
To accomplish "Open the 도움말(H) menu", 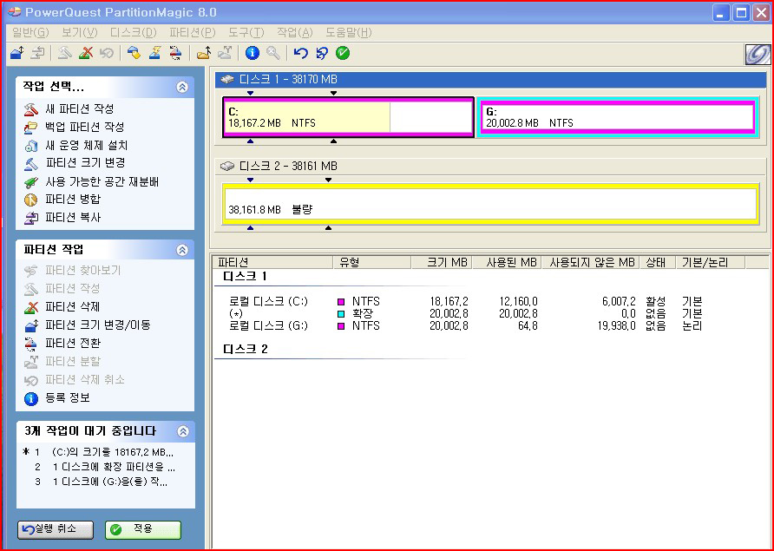I will tap(349, 33).
